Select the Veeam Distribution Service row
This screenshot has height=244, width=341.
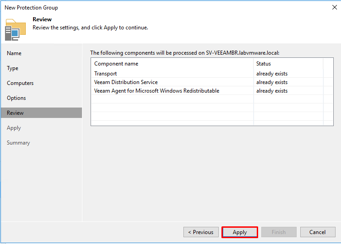tap(212, 82)
